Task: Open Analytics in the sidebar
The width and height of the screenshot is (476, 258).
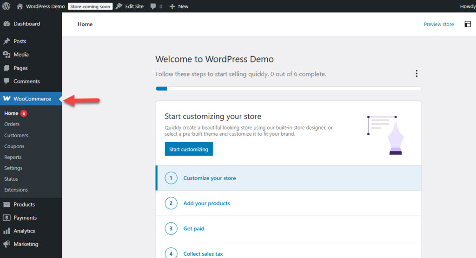Action: pyautogui.click(x=24, y=231)
